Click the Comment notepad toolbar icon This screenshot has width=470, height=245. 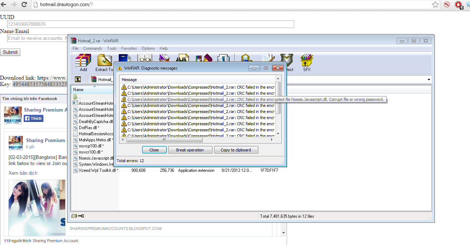pyautogui.click(x=268, y=58)
